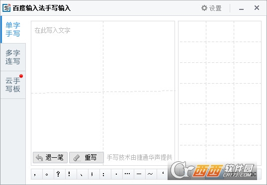The image size is (267, 185).
Task: Open 云手写板 tab
Action: click(13, 85)
